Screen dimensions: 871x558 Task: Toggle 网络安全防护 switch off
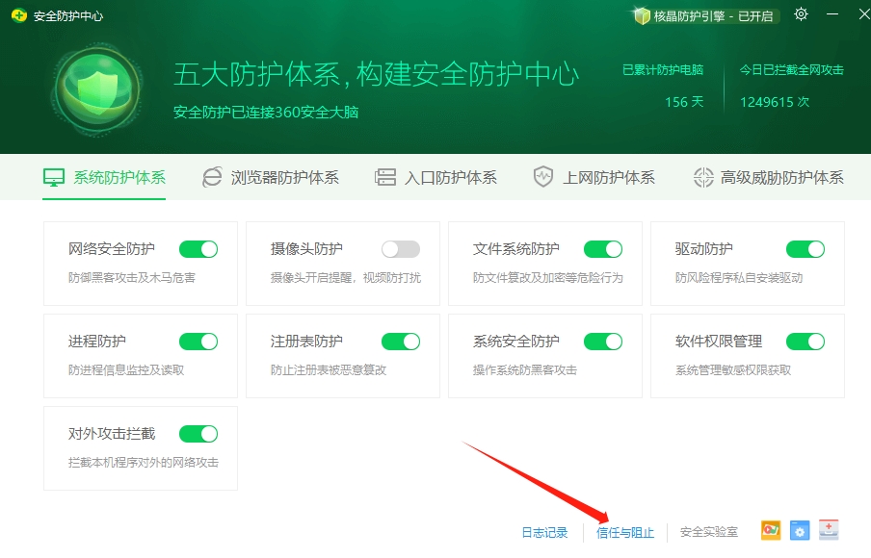pos(198,249)
